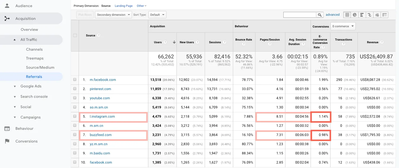Open help tooltip next to New Users

(197, 42)
